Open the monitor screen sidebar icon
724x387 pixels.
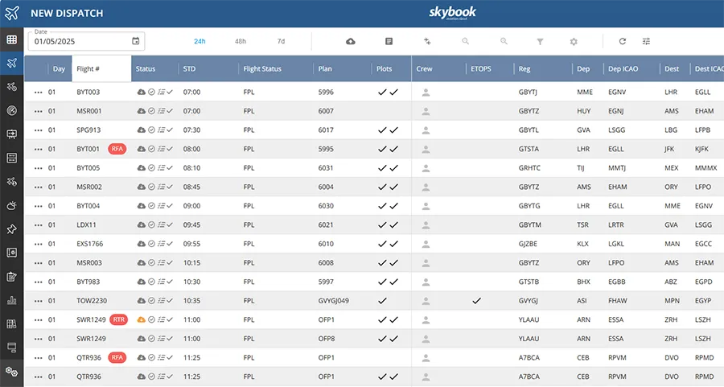(x=11, y=348)
